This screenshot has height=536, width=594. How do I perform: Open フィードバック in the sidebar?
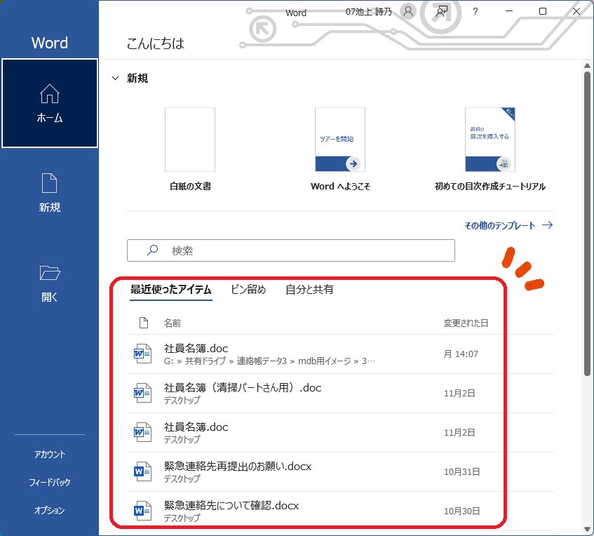pos(50,482)
